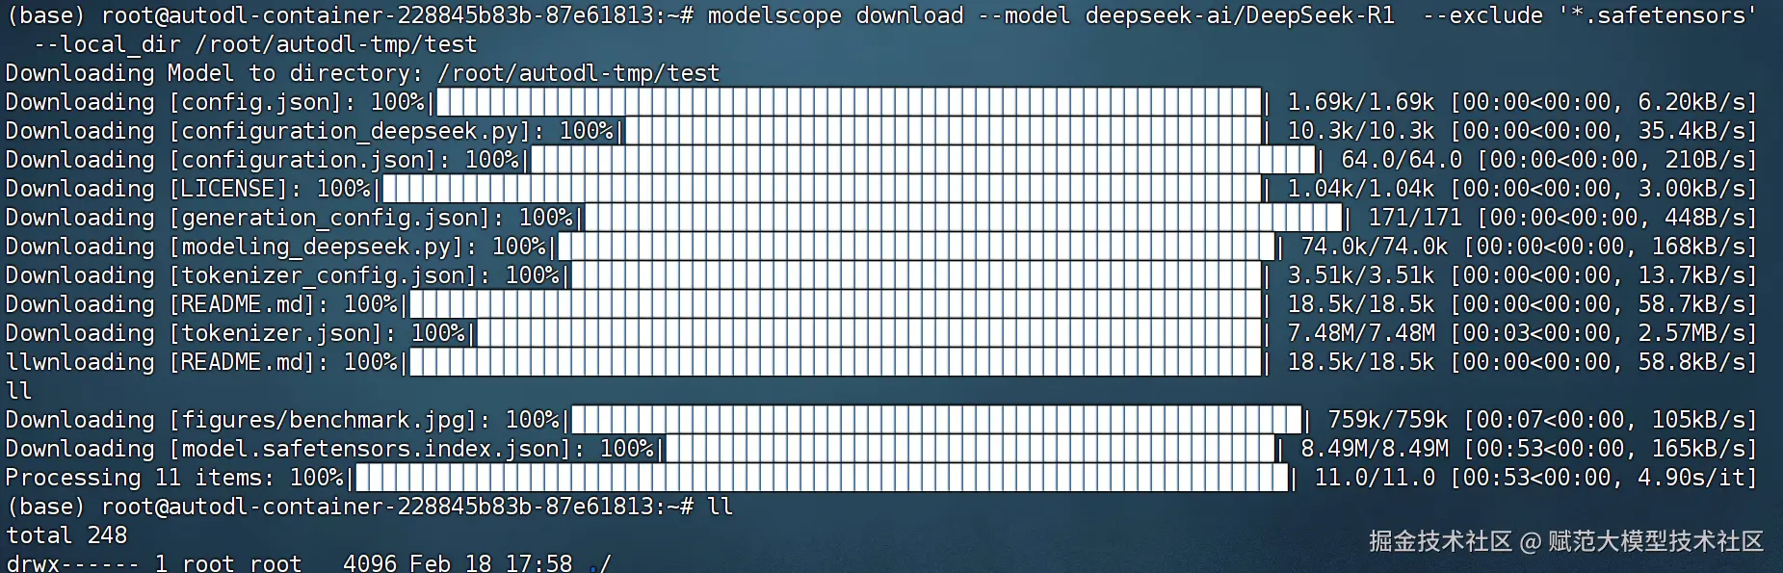The width and height of the screenshot is (1783, 573).
Task: Click the "4.90s/it" rate value
Action: point(1691,478)
